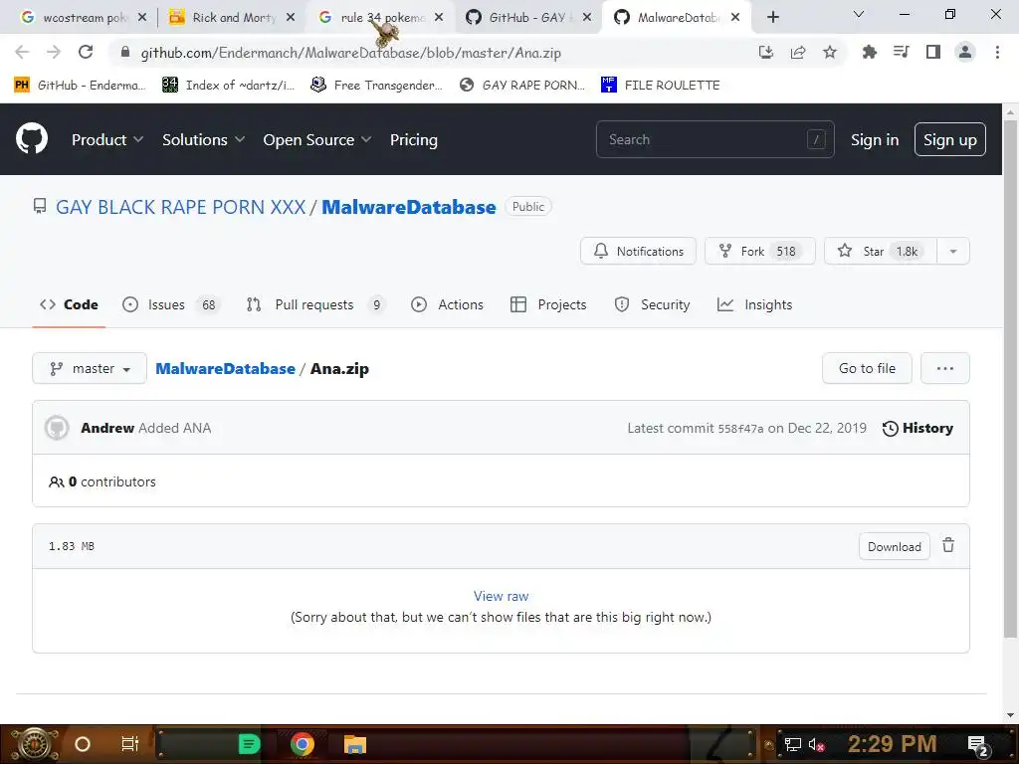Click the browser forward arrow
This screenshot has height=764, width=1019.
[x=54, y=52]
